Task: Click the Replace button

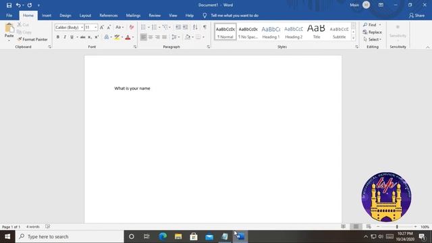Action: point(373,32)
